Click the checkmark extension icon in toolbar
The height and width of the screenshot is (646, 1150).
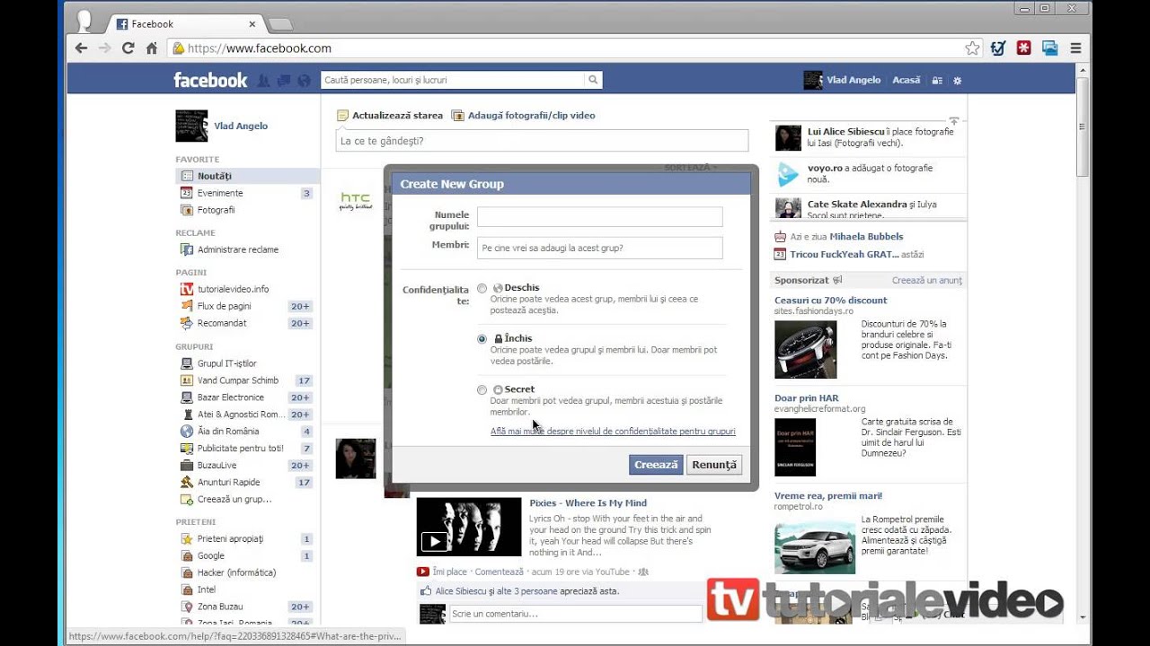pyautogui.click(x=997, y=48)
